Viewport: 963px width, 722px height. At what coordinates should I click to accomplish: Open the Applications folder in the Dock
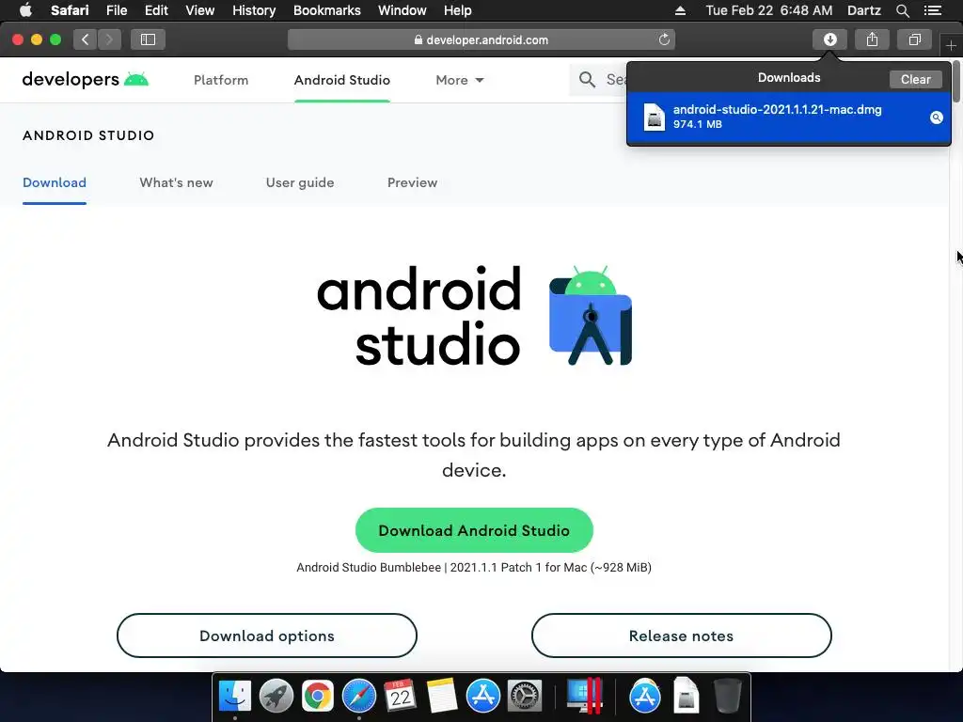645,696
